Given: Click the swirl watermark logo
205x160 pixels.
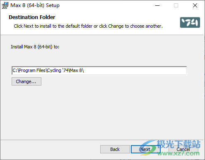Looking at the screenshot, I should click(148, 148).
